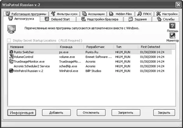
Task: Open the Настройки tab
Action: (x=167, y=14)
